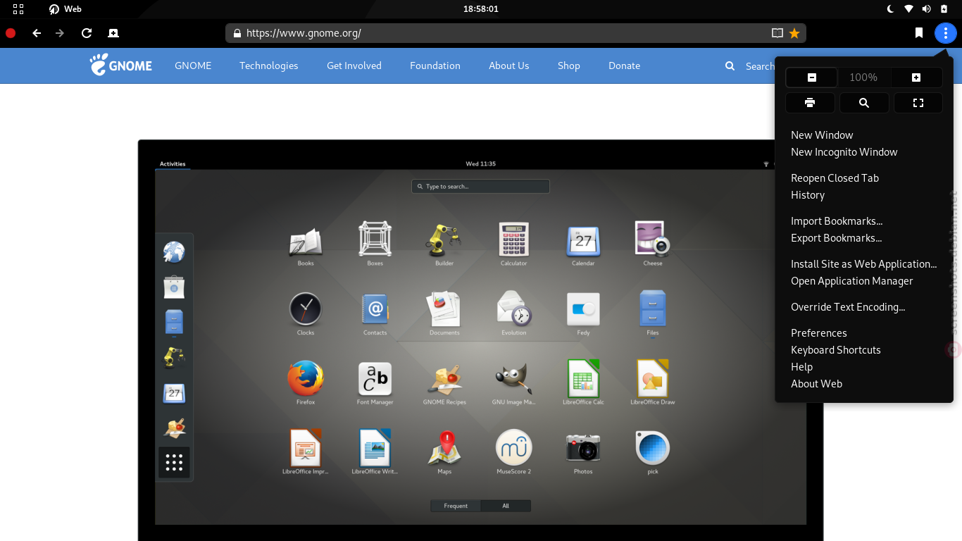The height and width of the screenshot is (541, 962).
Task: Click the red stop-loading button
Action: [11, 33]
